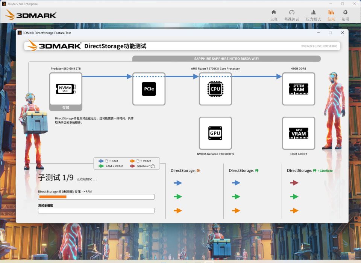Click the PCIe block icon
Viewport: 361px width, 263px height.
149,89
